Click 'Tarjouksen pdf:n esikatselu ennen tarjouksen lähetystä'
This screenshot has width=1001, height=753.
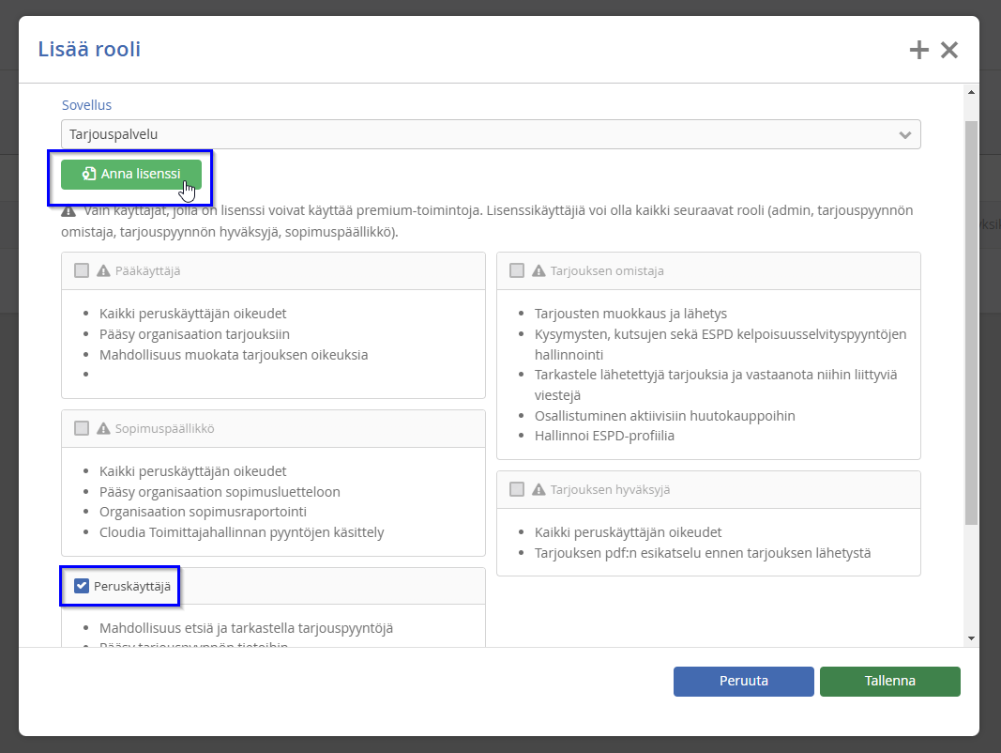(x=703, y=552)
